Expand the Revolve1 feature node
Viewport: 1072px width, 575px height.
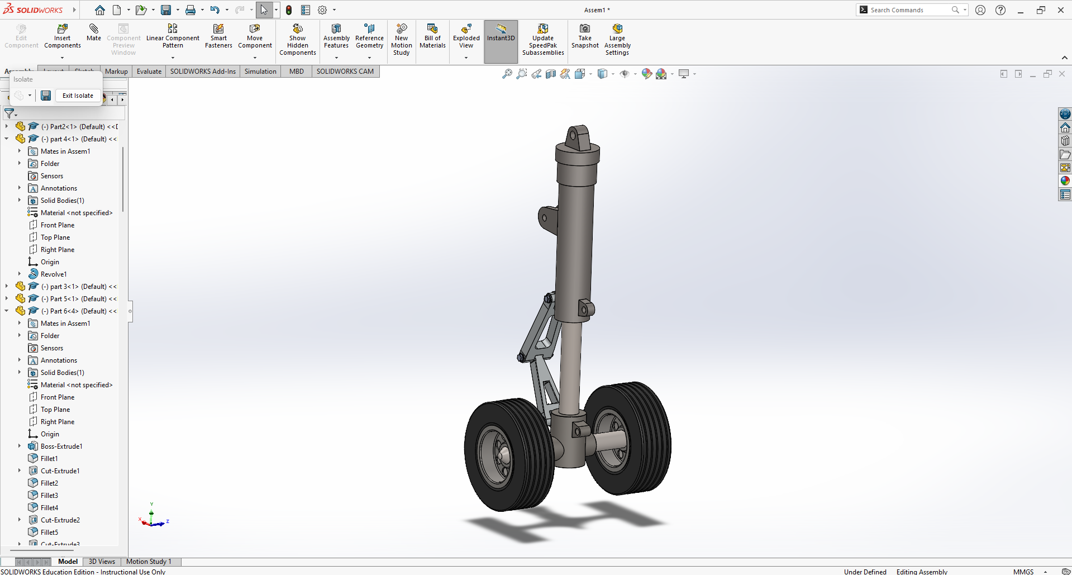pyautogui.click(x=20, y=274)
